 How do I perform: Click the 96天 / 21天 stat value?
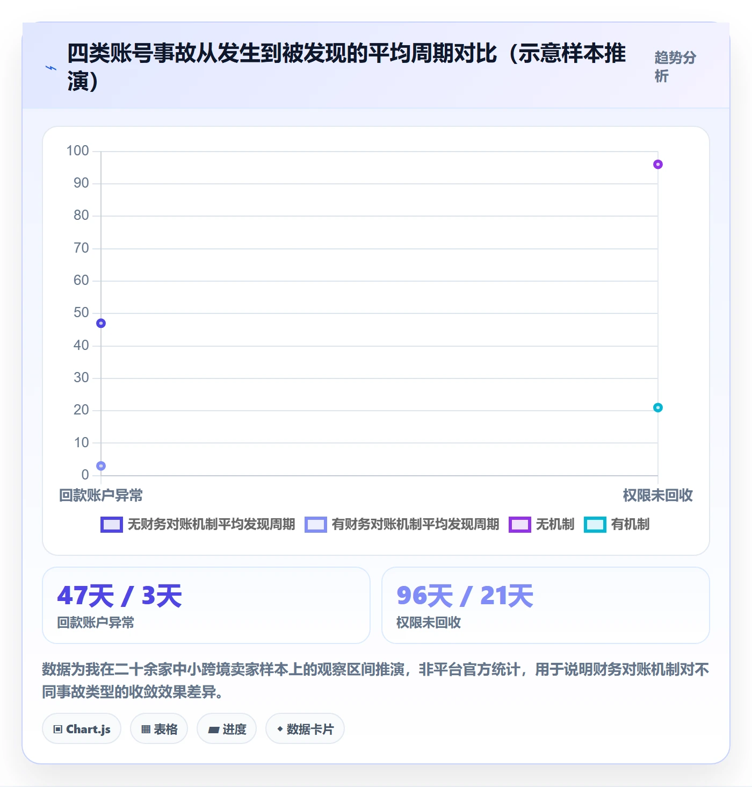coord(465,596)
